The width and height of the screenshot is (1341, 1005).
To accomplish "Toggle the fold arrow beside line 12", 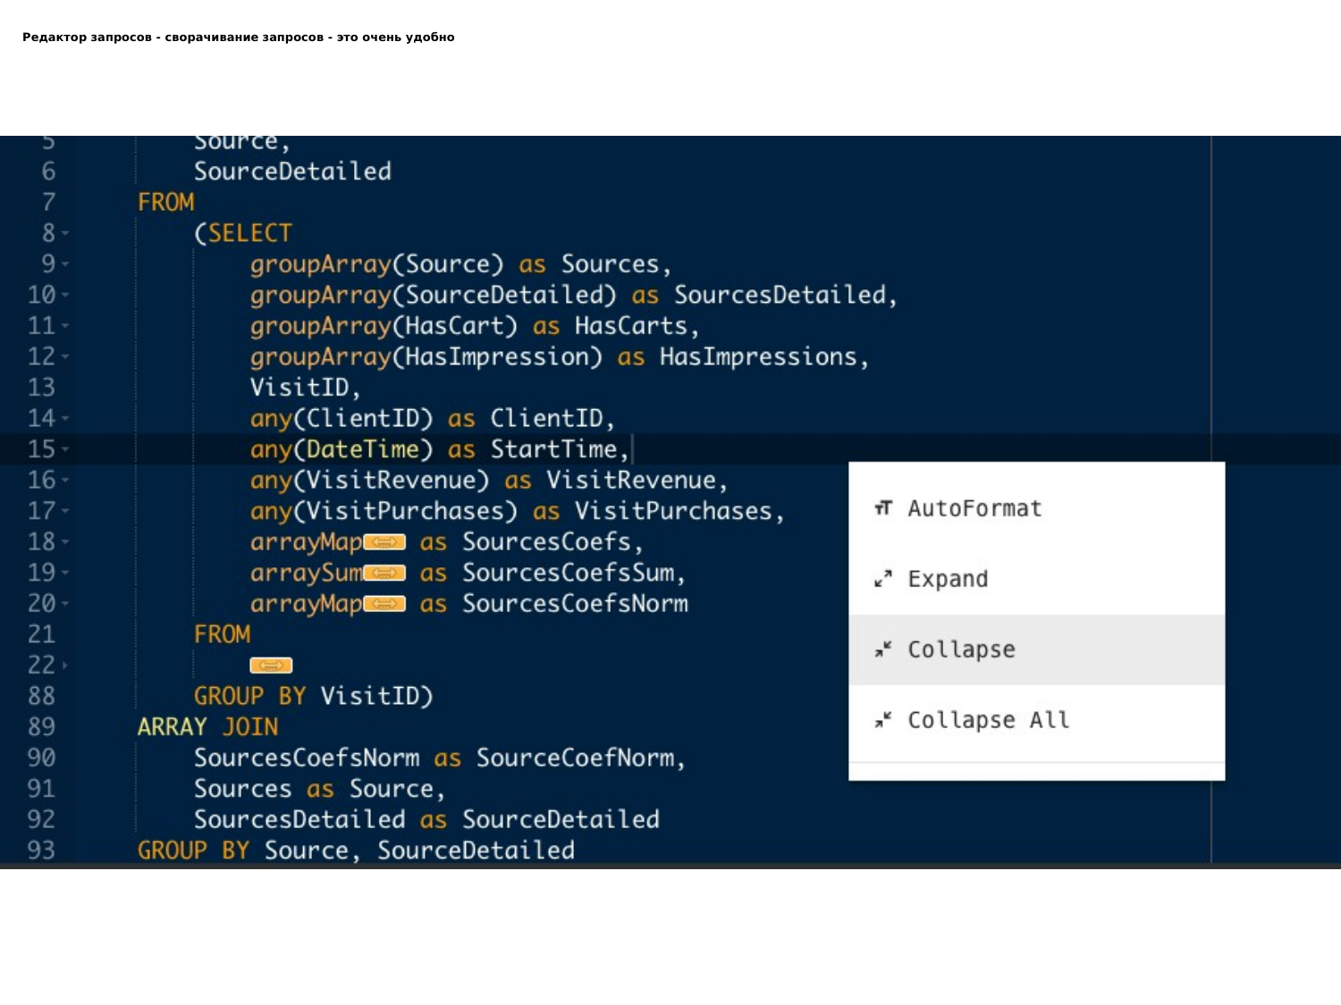I will point(65,357).
